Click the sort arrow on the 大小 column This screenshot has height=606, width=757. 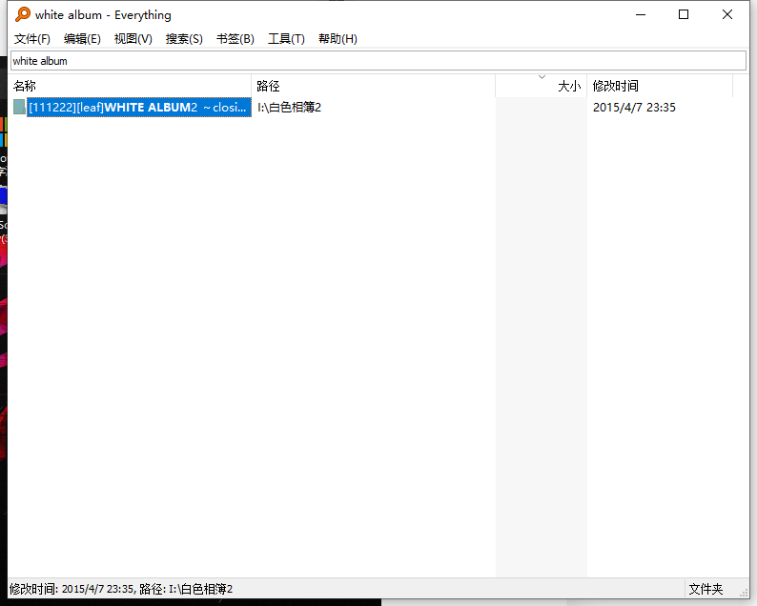(x=542, y=77)
